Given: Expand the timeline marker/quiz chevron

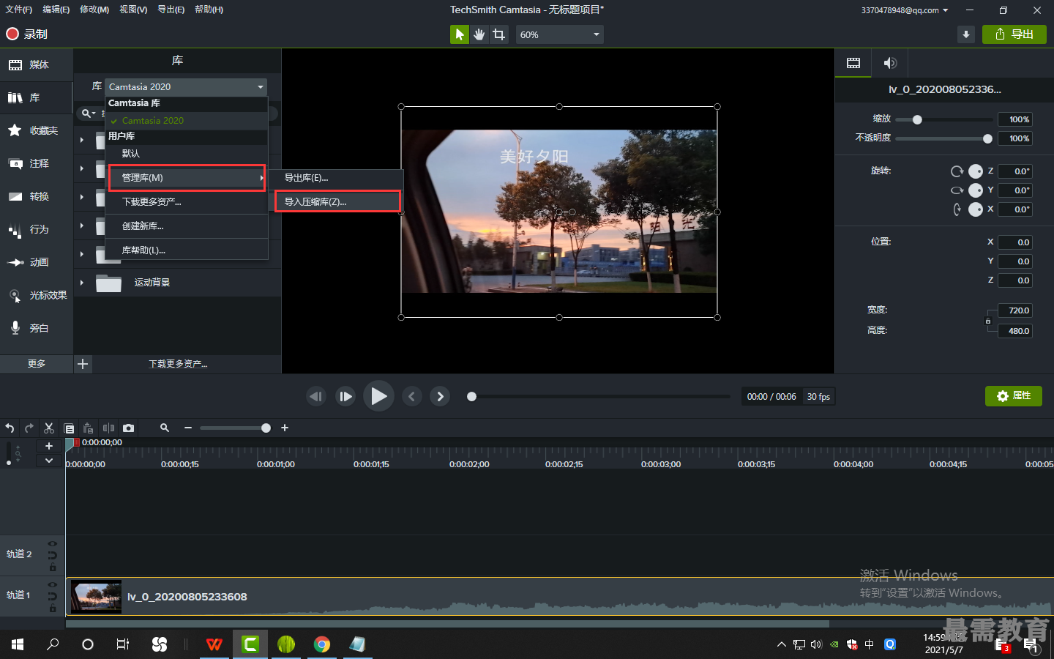Looking at the screenshot, I should 49,461.
